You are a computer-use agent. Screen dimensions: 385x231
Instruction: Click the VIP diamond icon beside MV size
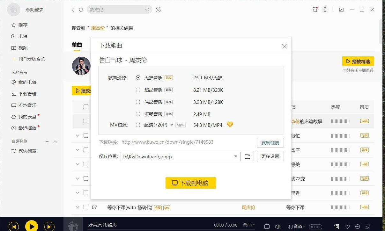(x=230, y=125)
